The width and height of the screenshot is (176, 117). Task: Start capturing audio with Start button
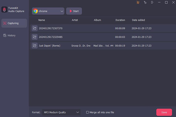74,11
